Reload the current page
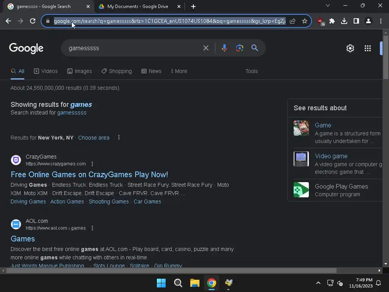This screenshot has width=389, height=292. (33, 21)
